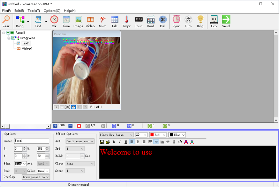Screen dimensions: 279x187
Task: Open the Tools(T) menu
Action: point(34,11)
